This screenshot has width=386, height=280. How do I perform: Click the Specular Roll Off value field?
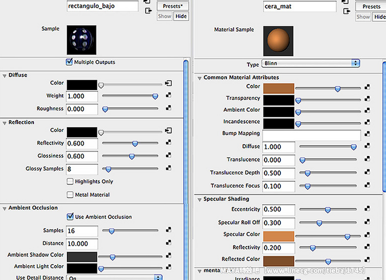pyautogui.click(x=278, y=223)
